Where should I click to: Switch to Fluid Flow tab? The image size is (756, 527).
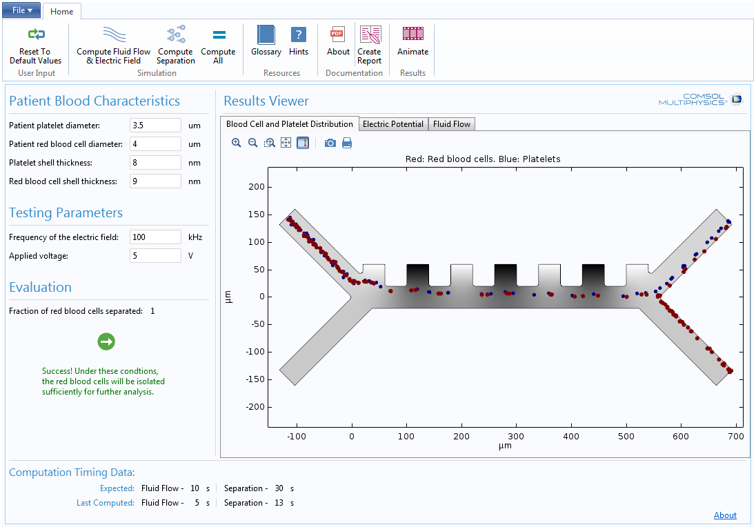click(451, 124)
